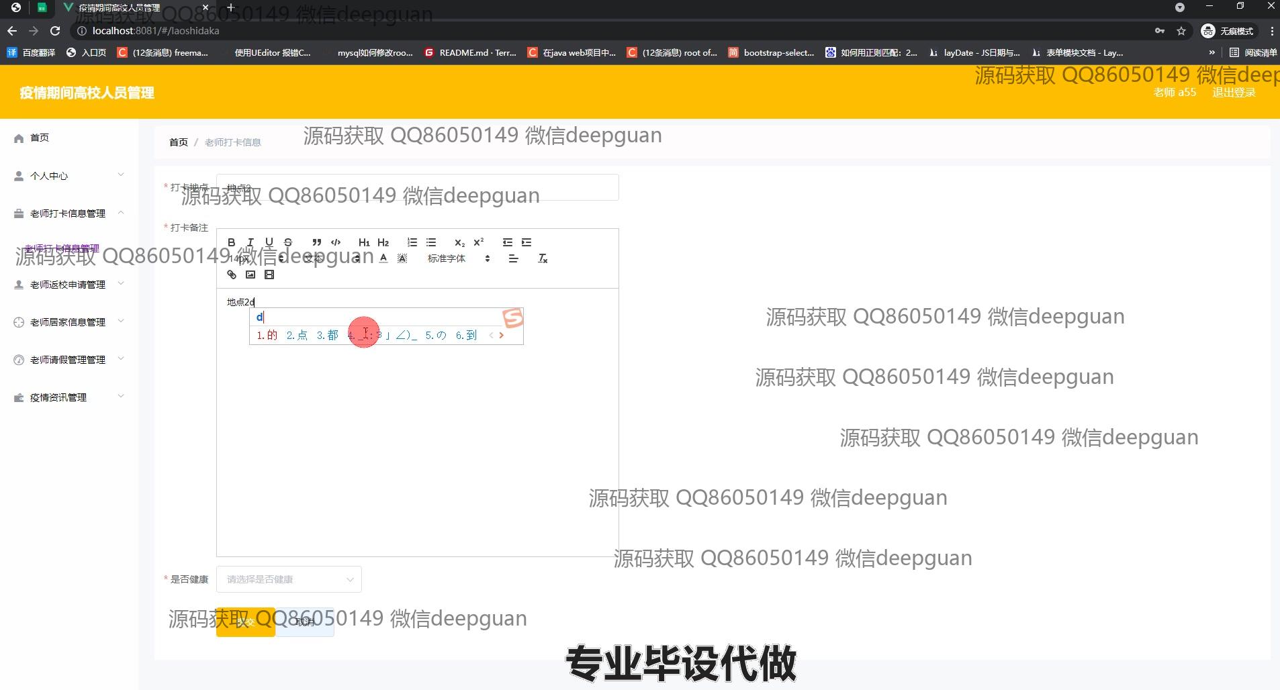Open the 阅读清单 reading list
This screenshot has height=690, width=1280.
coord(1253,52)
